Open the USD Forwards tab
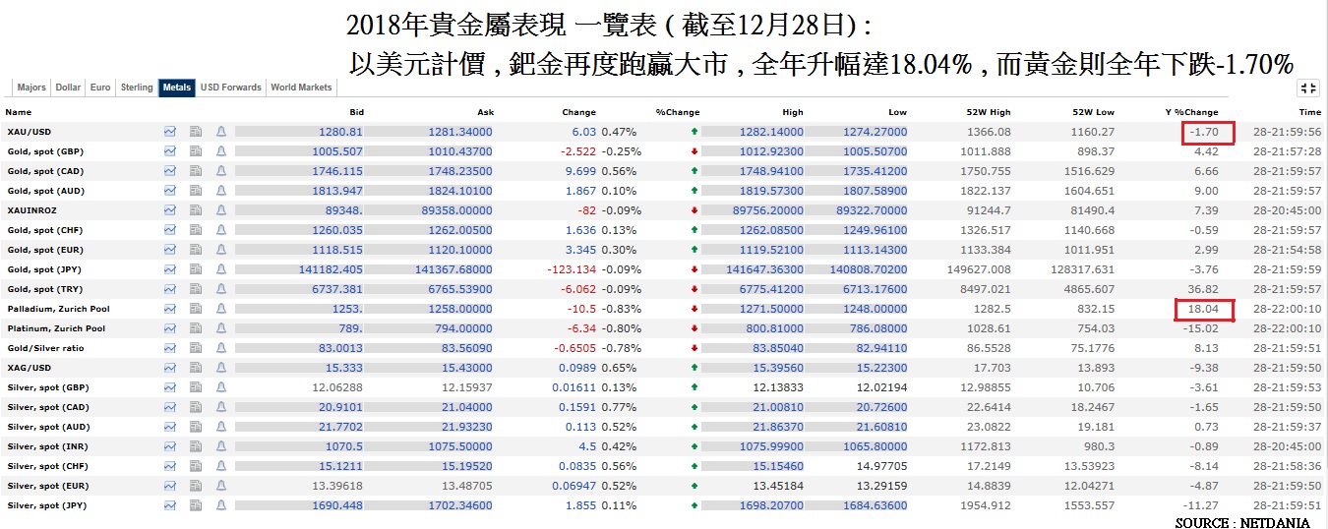This screenshot has width=1328, height=529. (x=231, y=88)
